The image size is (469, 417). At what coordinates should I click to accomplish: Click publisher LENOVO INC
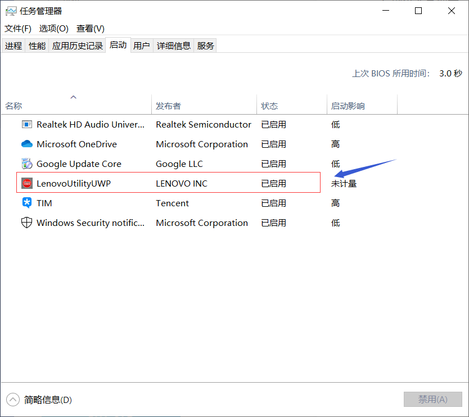182,183
